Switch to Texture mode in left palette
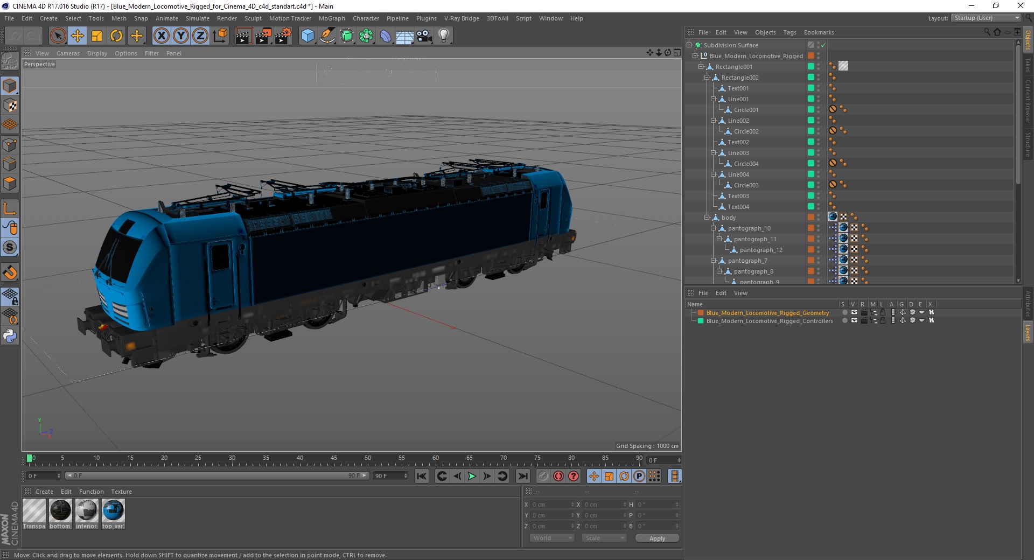Viewport: 1034px width, 560px height. [10, 106]
